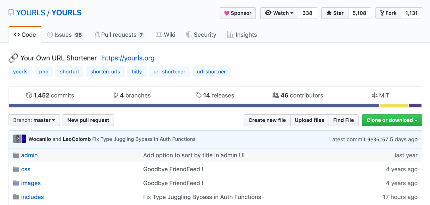Select the shorturl topic tag
The image size is (430, 205).
click(x=69, y=71)
